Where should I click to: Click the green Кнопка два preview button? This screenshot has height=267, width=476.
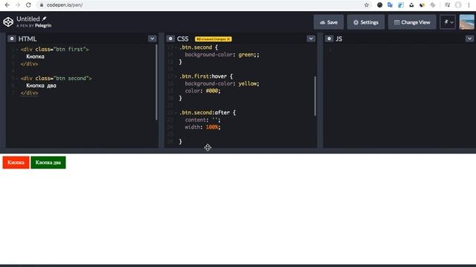48,162
